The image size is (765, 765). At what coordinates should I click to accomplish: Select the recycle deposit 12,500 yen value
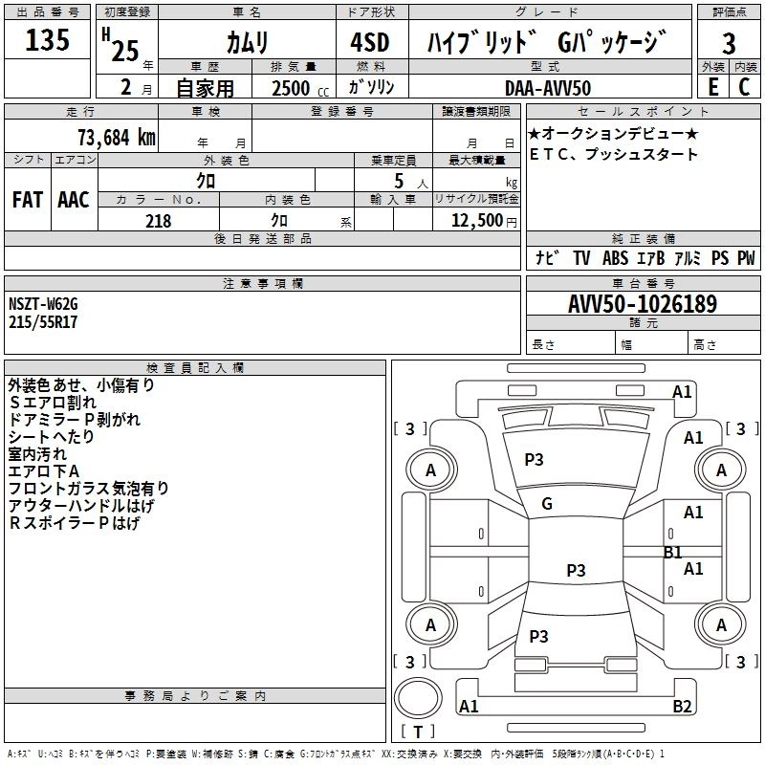(476, 221)
